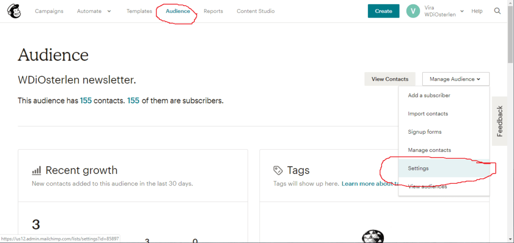Click the user avatar with letter V
514x243 pixels.
413,11
